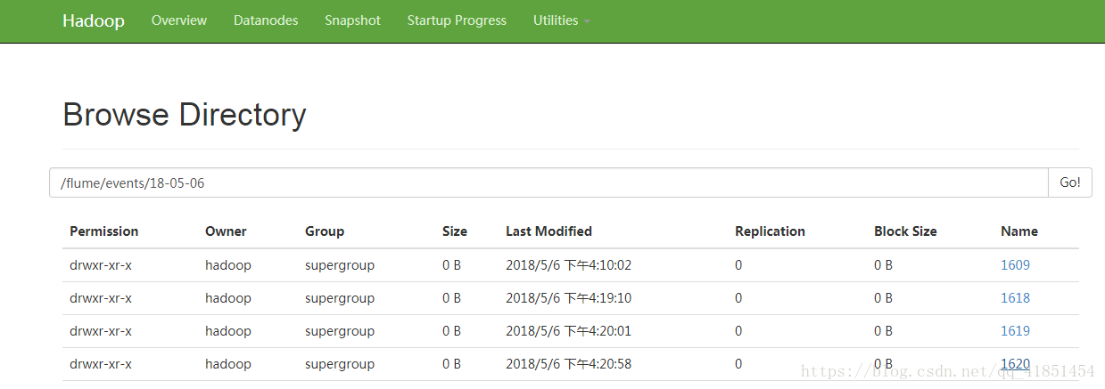Click the Replication column header

point(770,231)
